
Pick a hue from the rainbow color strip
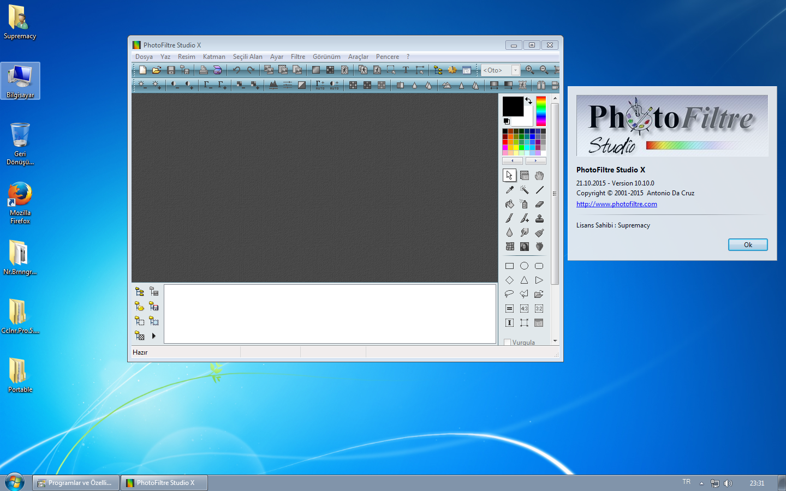[541, 111]
